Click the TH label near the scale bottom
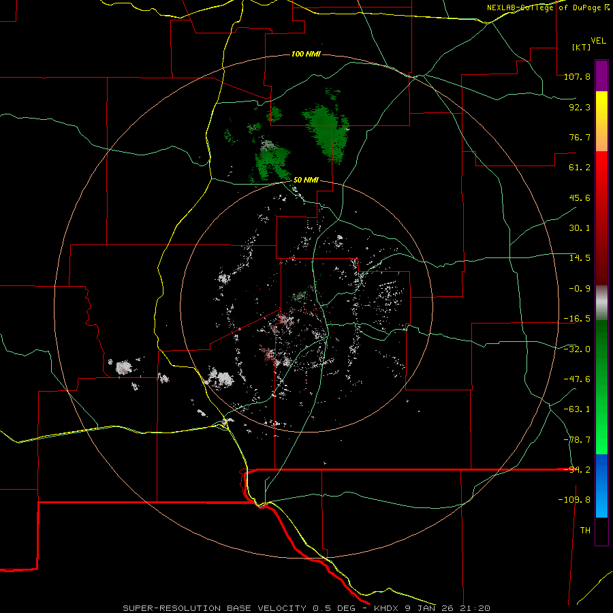 pos(585,531)
